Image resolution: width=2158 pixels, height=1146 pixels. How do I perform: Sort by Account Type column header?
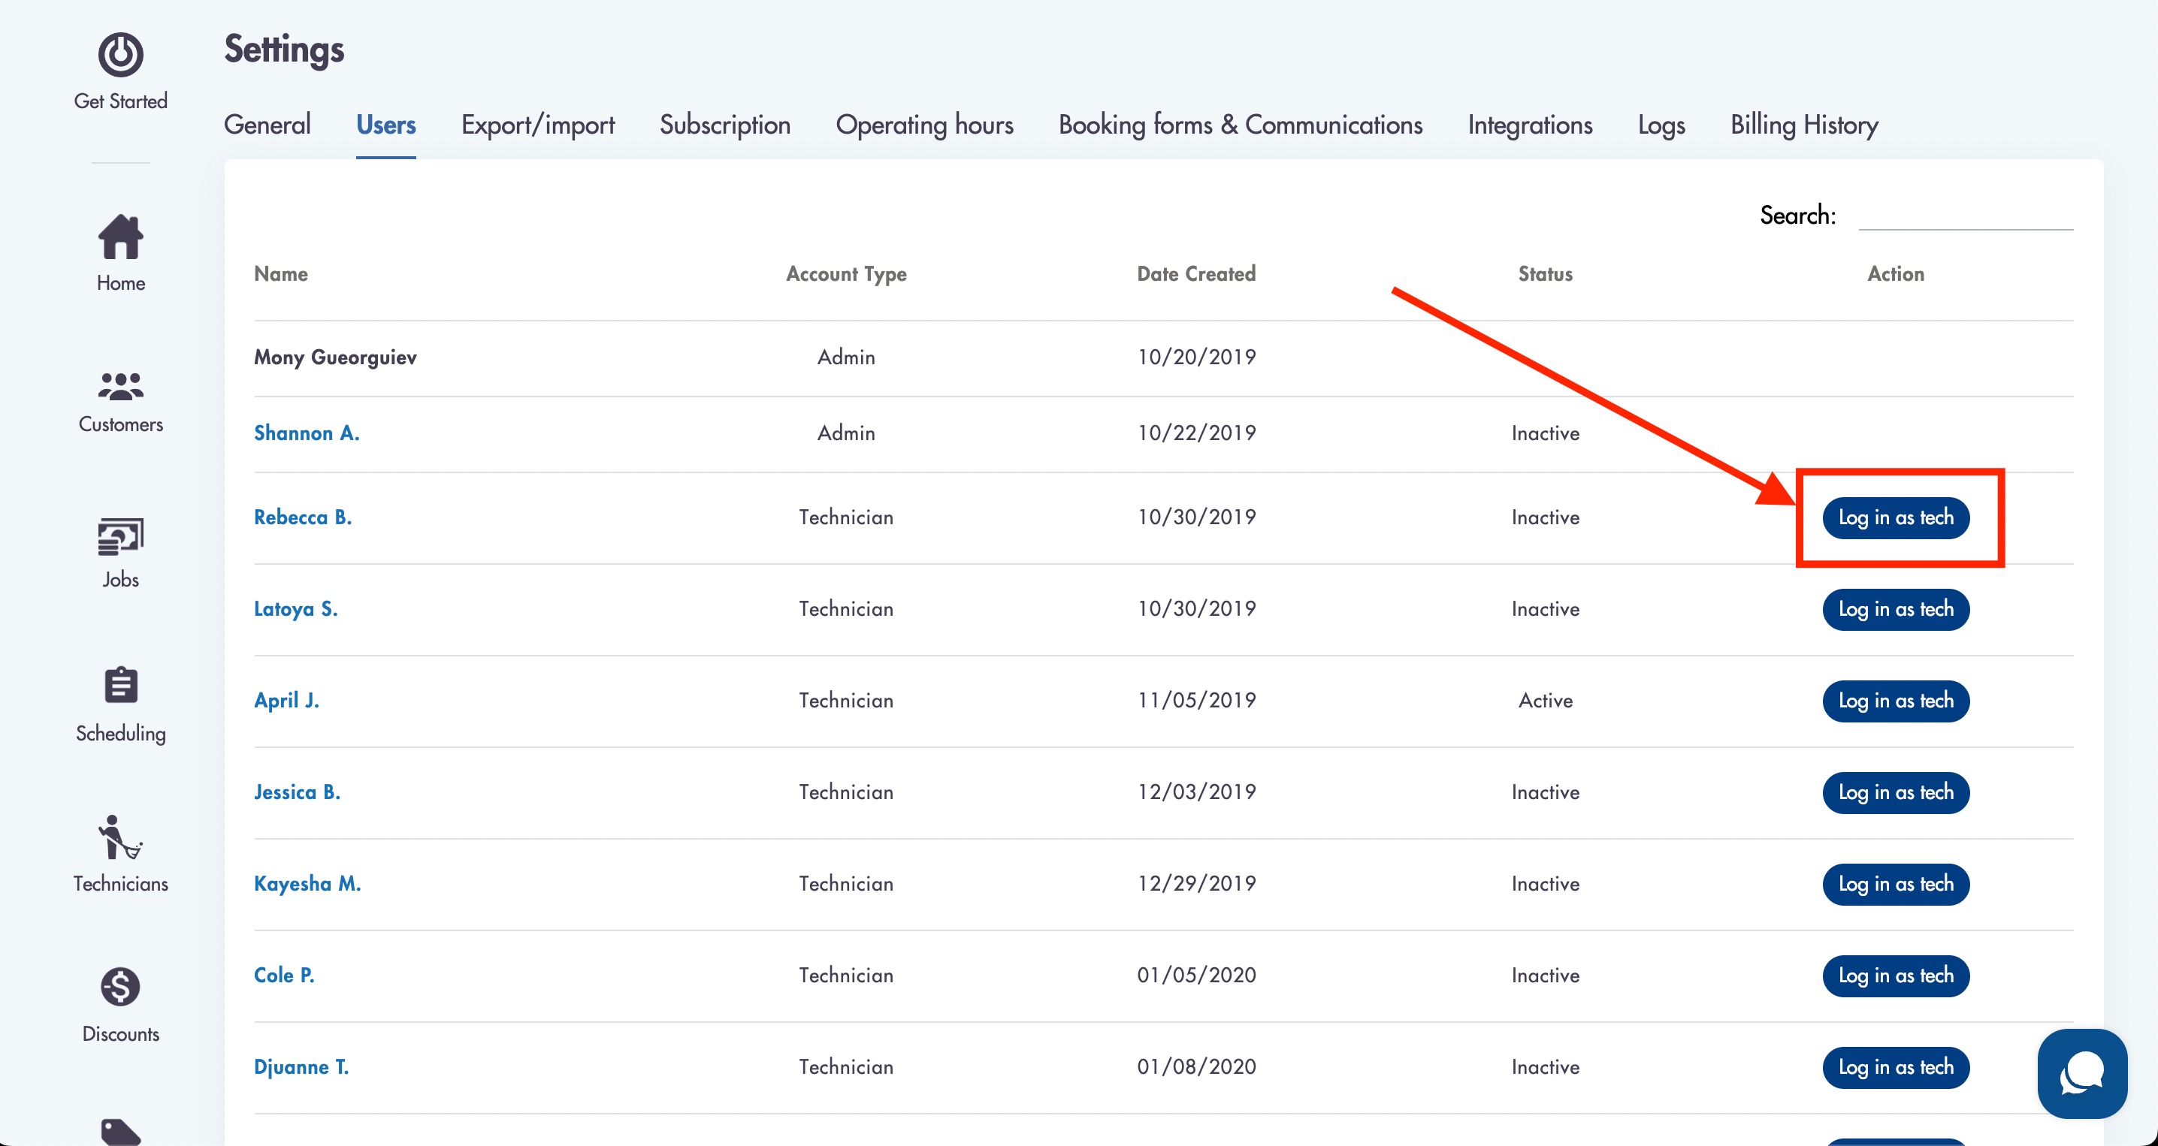(x=846, y=274)
